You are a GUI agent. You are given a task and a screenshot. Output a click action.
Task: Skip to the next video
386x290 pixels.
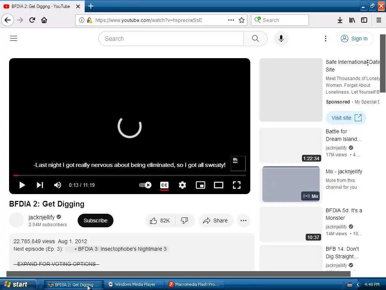pyautogui.click(x=40, y=185)
